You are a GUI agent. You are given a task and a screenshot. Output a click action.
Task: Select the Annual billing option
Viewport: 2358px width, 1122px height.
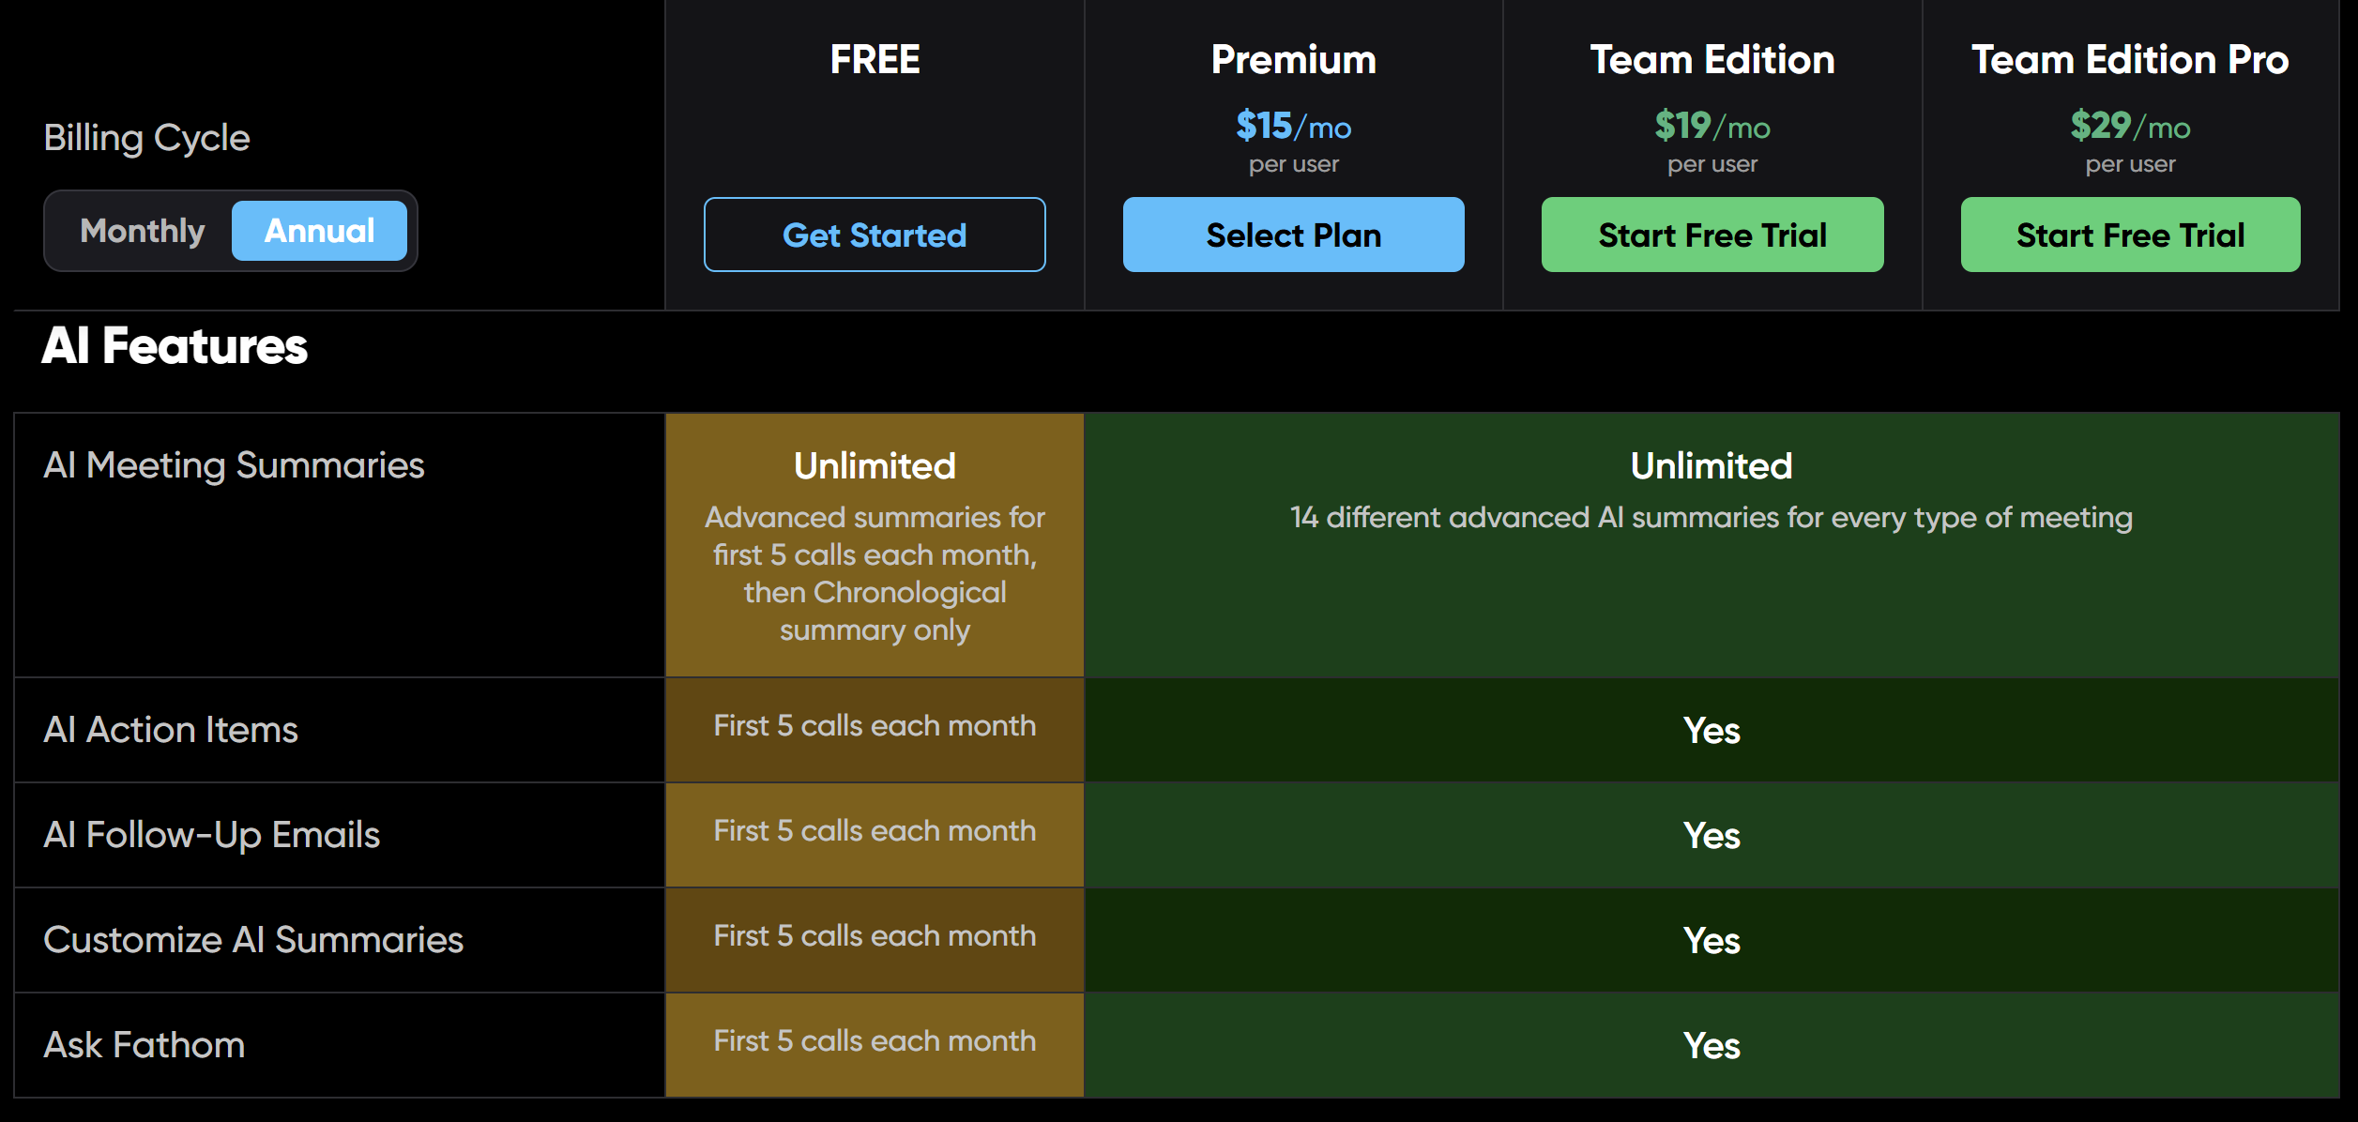click(x=319, y=231)
